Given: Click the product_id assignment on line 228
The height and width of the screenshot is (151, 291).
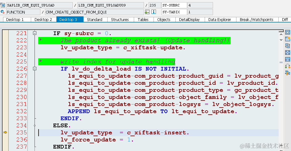Looking at the screenshot, I should [x=173, y=83].
